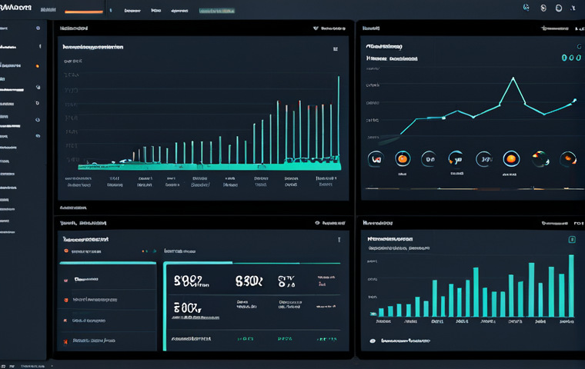585x369 pixels.
Task: Toggle the three teal circles above the line chart
Action: point(571,58)
